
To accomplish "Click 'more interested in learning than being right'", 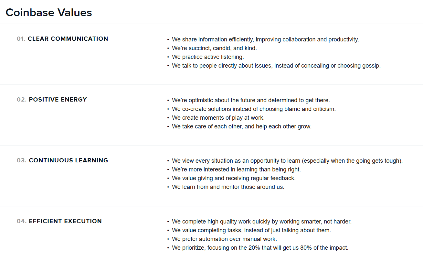I will pyautogui.click(x=236, y=169).
